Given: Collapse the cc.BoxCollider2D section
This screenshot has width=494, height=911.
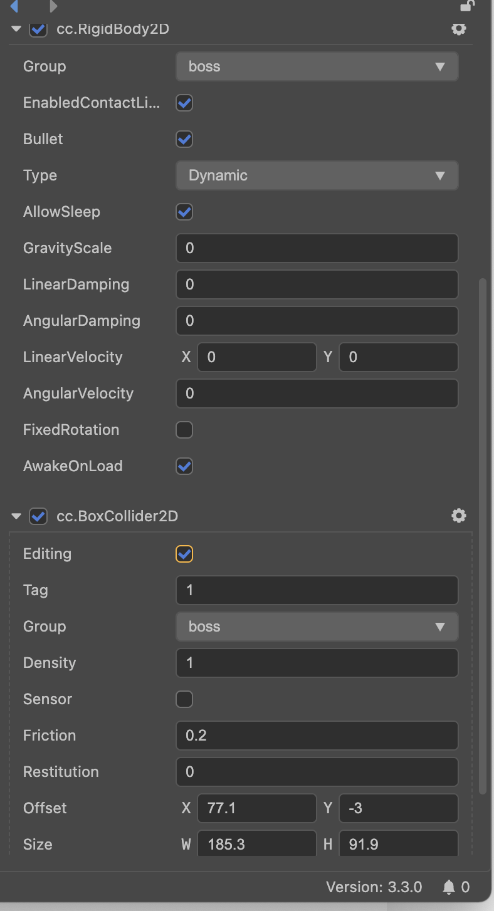Looking at the screenshot, I should pyautogui.click(x=17, y=516).
